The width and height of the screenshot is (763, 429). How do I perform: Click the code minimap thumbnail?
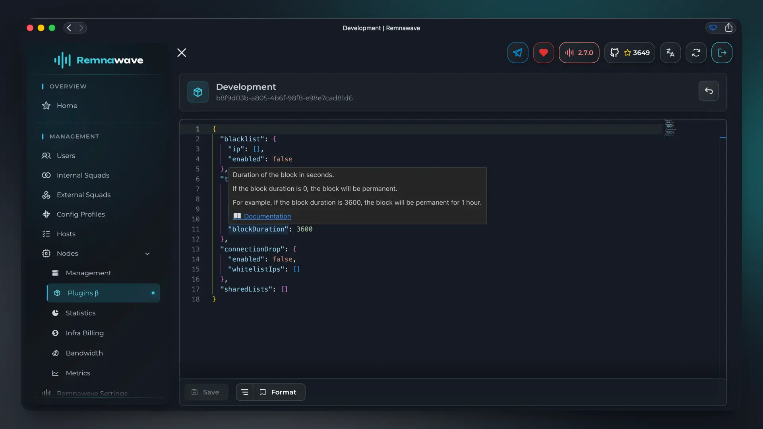coord(670,128)
